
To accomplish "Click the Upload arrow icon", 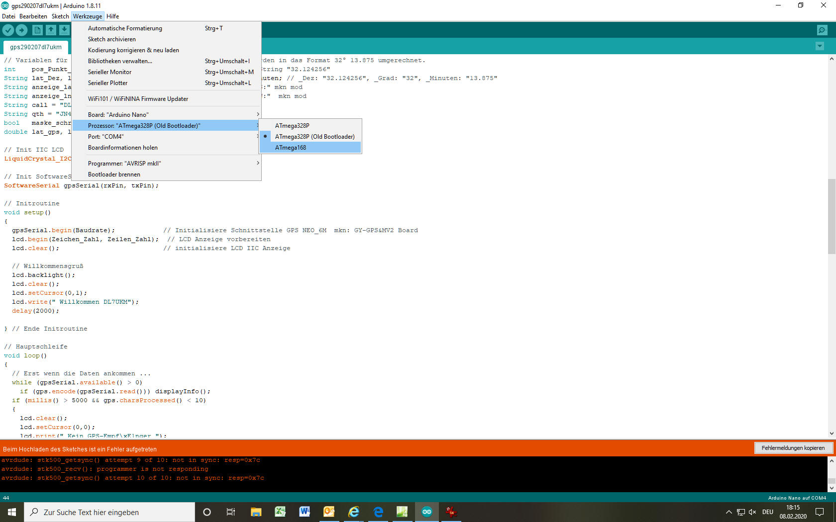I will pyautogui.click(x=21, y=30).
